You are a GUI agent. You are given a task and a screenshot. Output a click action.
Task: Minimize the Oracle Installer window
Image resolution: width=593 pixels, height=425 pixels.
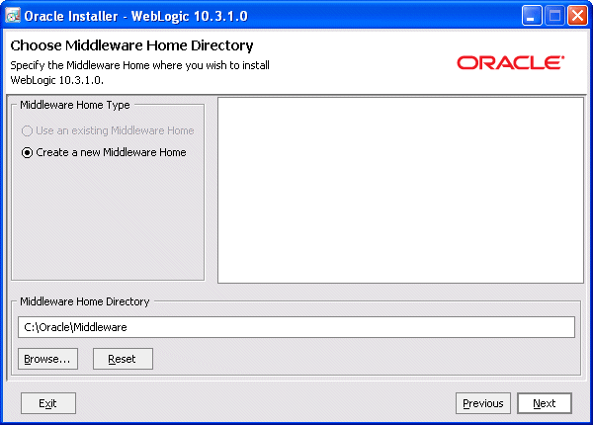(532, 16)
